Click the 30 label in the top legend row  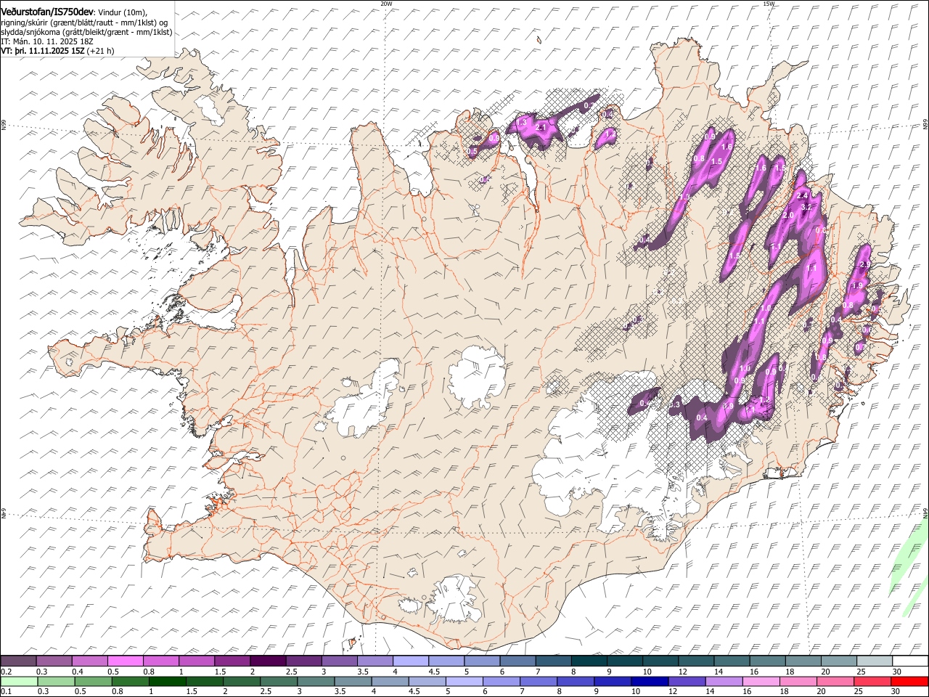click(x=896, y=672)
